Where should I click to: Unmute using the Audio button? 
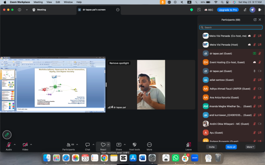click(9, 146)
